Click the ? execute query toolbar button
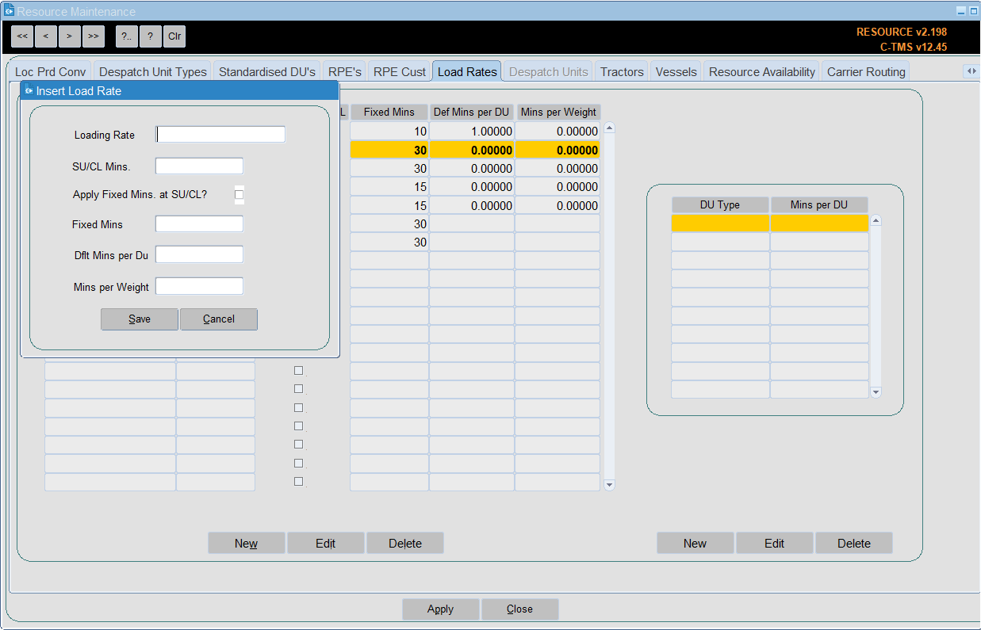Image resolution: width=981 pixels, height=630 pixels. coord(151,36)
